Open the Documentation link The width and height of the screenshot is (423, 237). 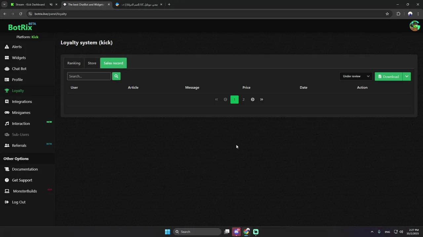pyautogui.click(x=25, y=169)
